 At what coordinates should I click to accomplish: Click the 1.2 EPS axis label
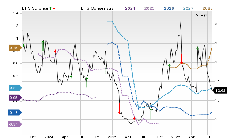pos(16,26)
